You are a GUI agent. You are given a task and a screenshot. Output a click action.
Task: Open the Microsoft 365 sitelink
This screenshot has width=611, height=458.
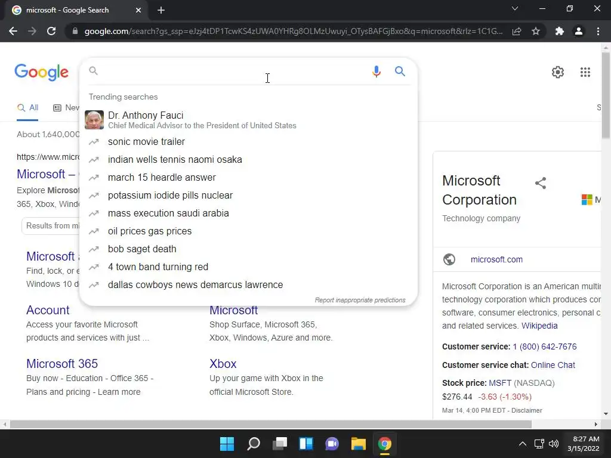click(x=62, y=364)
